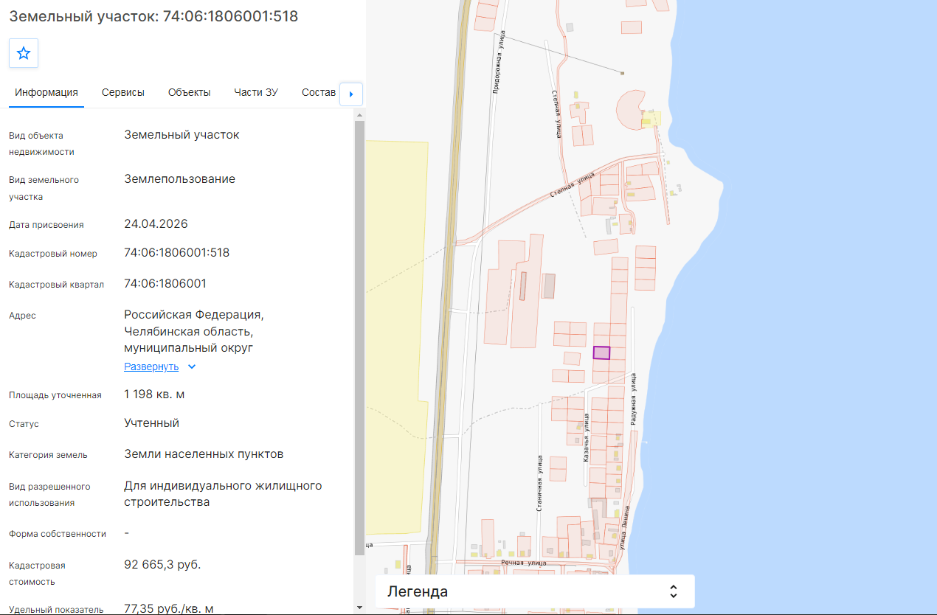This screenshot has height=615, width=937.
Task: Click the cadastral number 74:06:1806001:518 value
Action: [x=177, y=253]
